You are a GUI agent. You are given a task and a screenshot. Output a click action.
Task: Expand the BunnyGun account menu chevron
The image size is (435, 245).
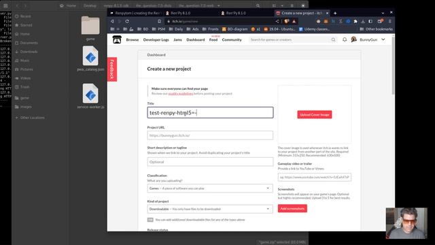(383, 39)
